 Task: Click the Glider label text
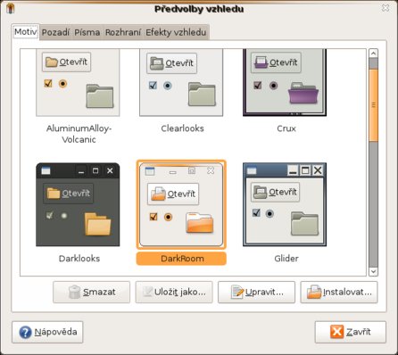(x=286, y=259)
